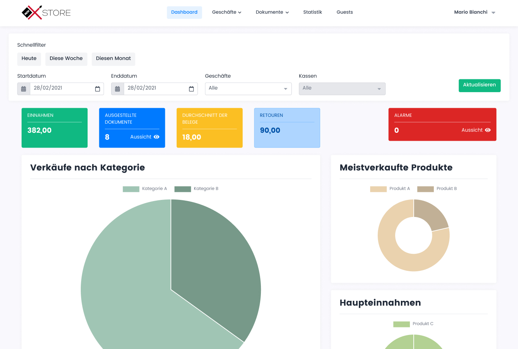Viewport: 518px width, 349px height.
Task: Click the Enddatum date input field
Action: coord(161,89)
